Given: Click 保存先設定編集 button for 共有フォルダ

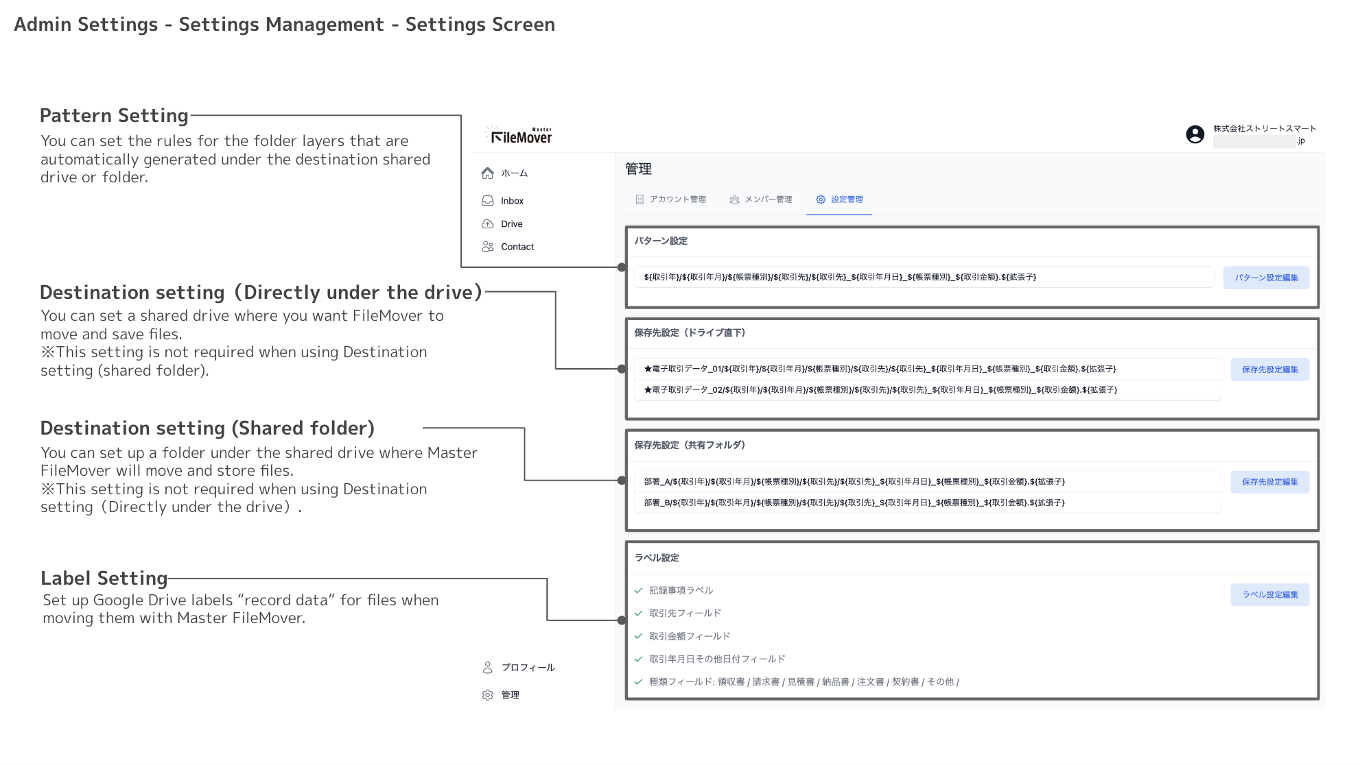Looking at the screenshot, I should 1269,482.
